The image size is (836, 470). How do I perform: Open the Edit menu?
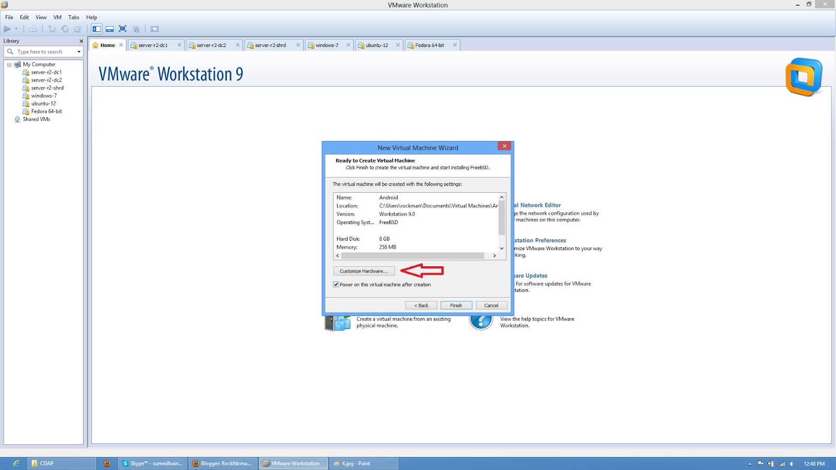click(24, 17)
